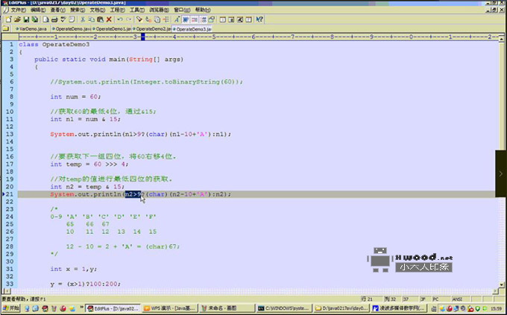Click the system tray clock showing 15:59
Image resolution: width=507 pixels, height=315 pixels.
click(x=497, y=309)
